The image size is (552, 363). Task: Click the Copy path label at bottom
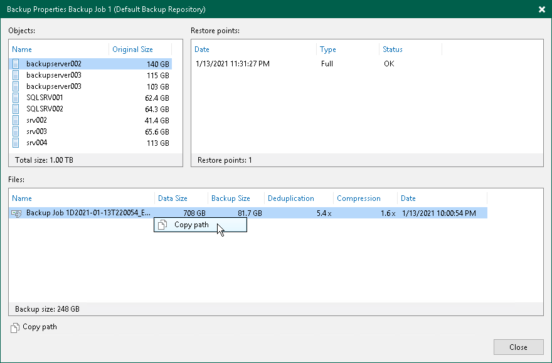click(39, 327)
